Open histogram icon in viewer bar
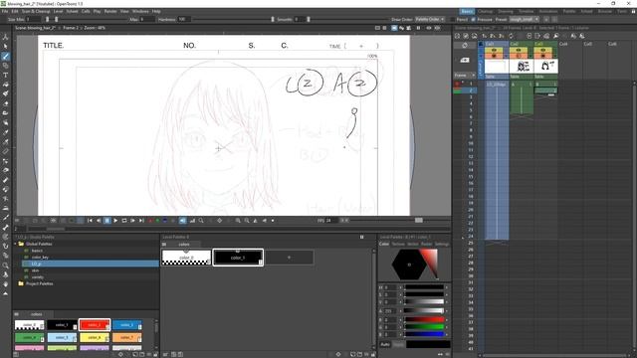Image resolution: width=637 pixels, height=358 pixels. click(x=192, y=221)
